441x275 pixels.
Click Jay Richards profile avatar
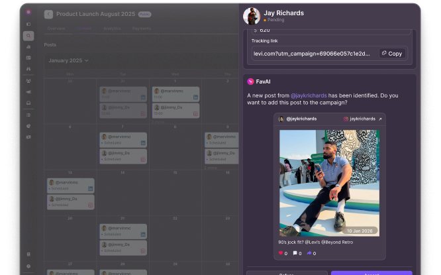click(x=252, y=16)
